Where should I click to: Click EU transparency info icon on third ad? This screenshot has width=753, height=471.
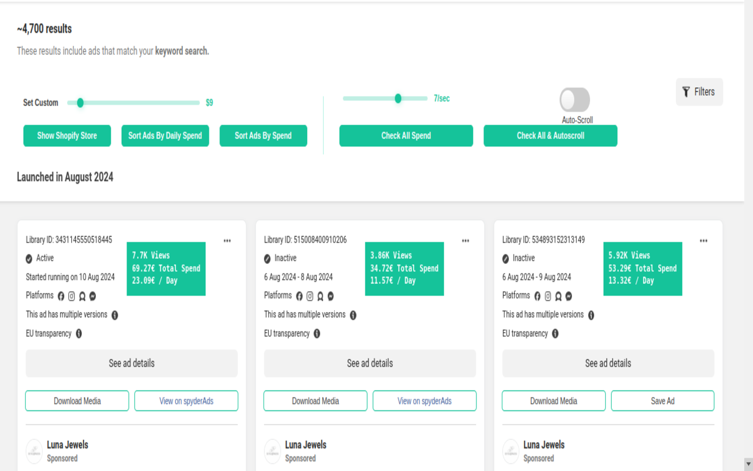click(x=555, y=334)
